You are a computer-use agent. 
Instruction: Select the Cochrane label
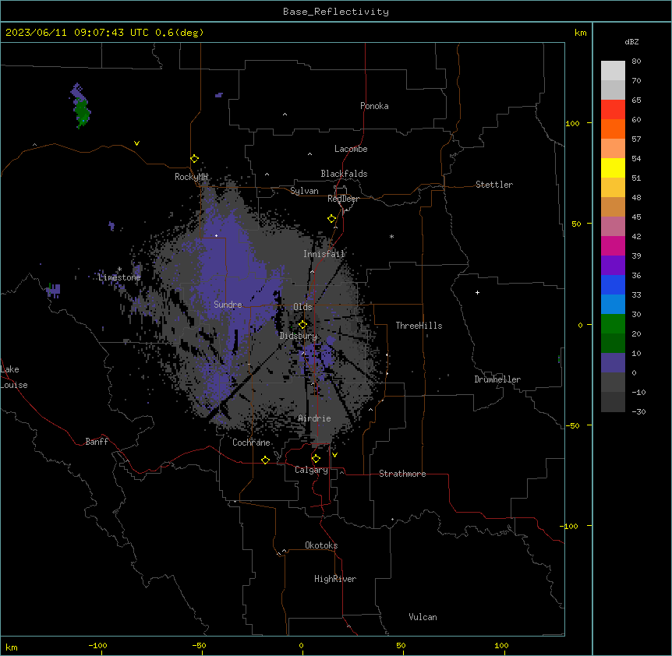pyautogui.click(x=251, y=443)
